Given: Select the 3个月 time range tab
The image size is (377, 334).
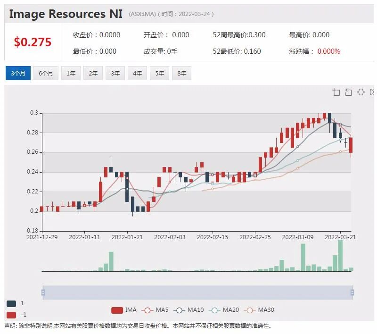Looking at the screenshot, I should coord(18,73).
